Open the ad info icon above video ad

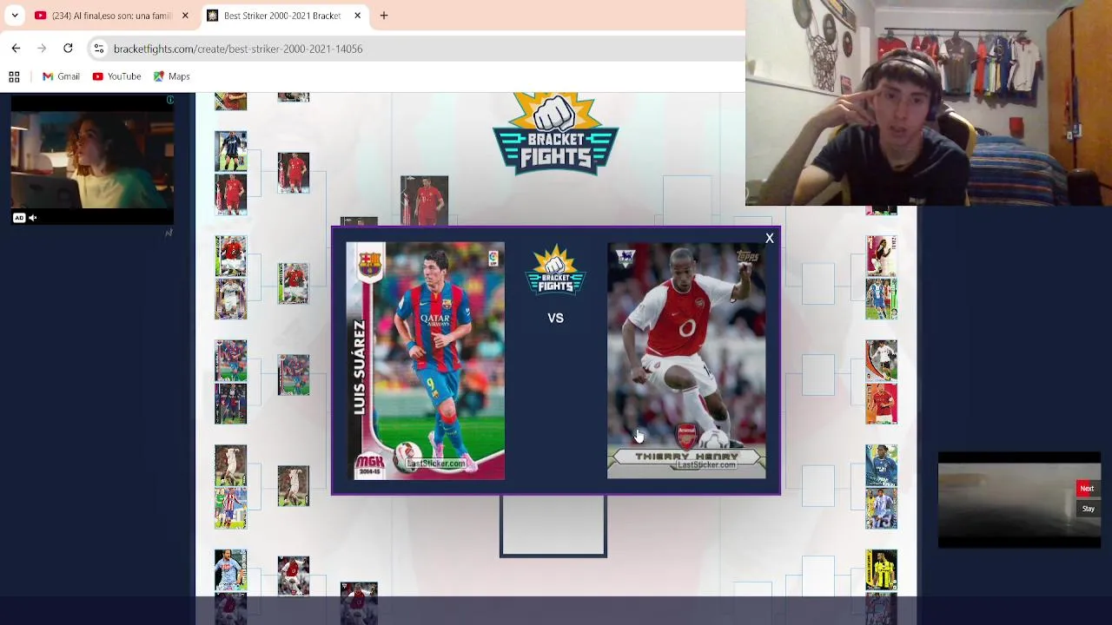pyautogui.click(x=170, y=101)
